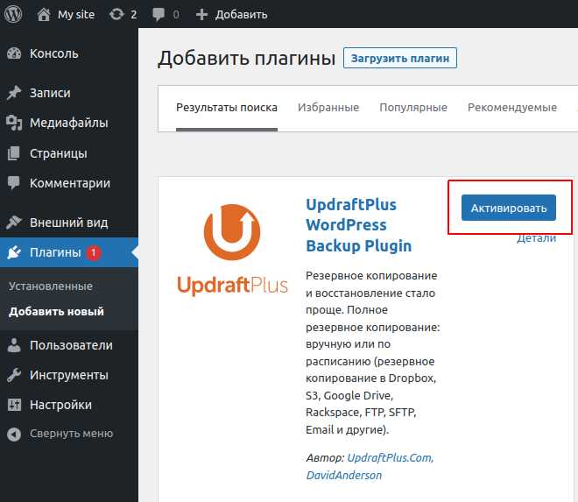Screen dimensions: 578x502
Task: Click description text Резервное копирование
Action: coord(371,275)
